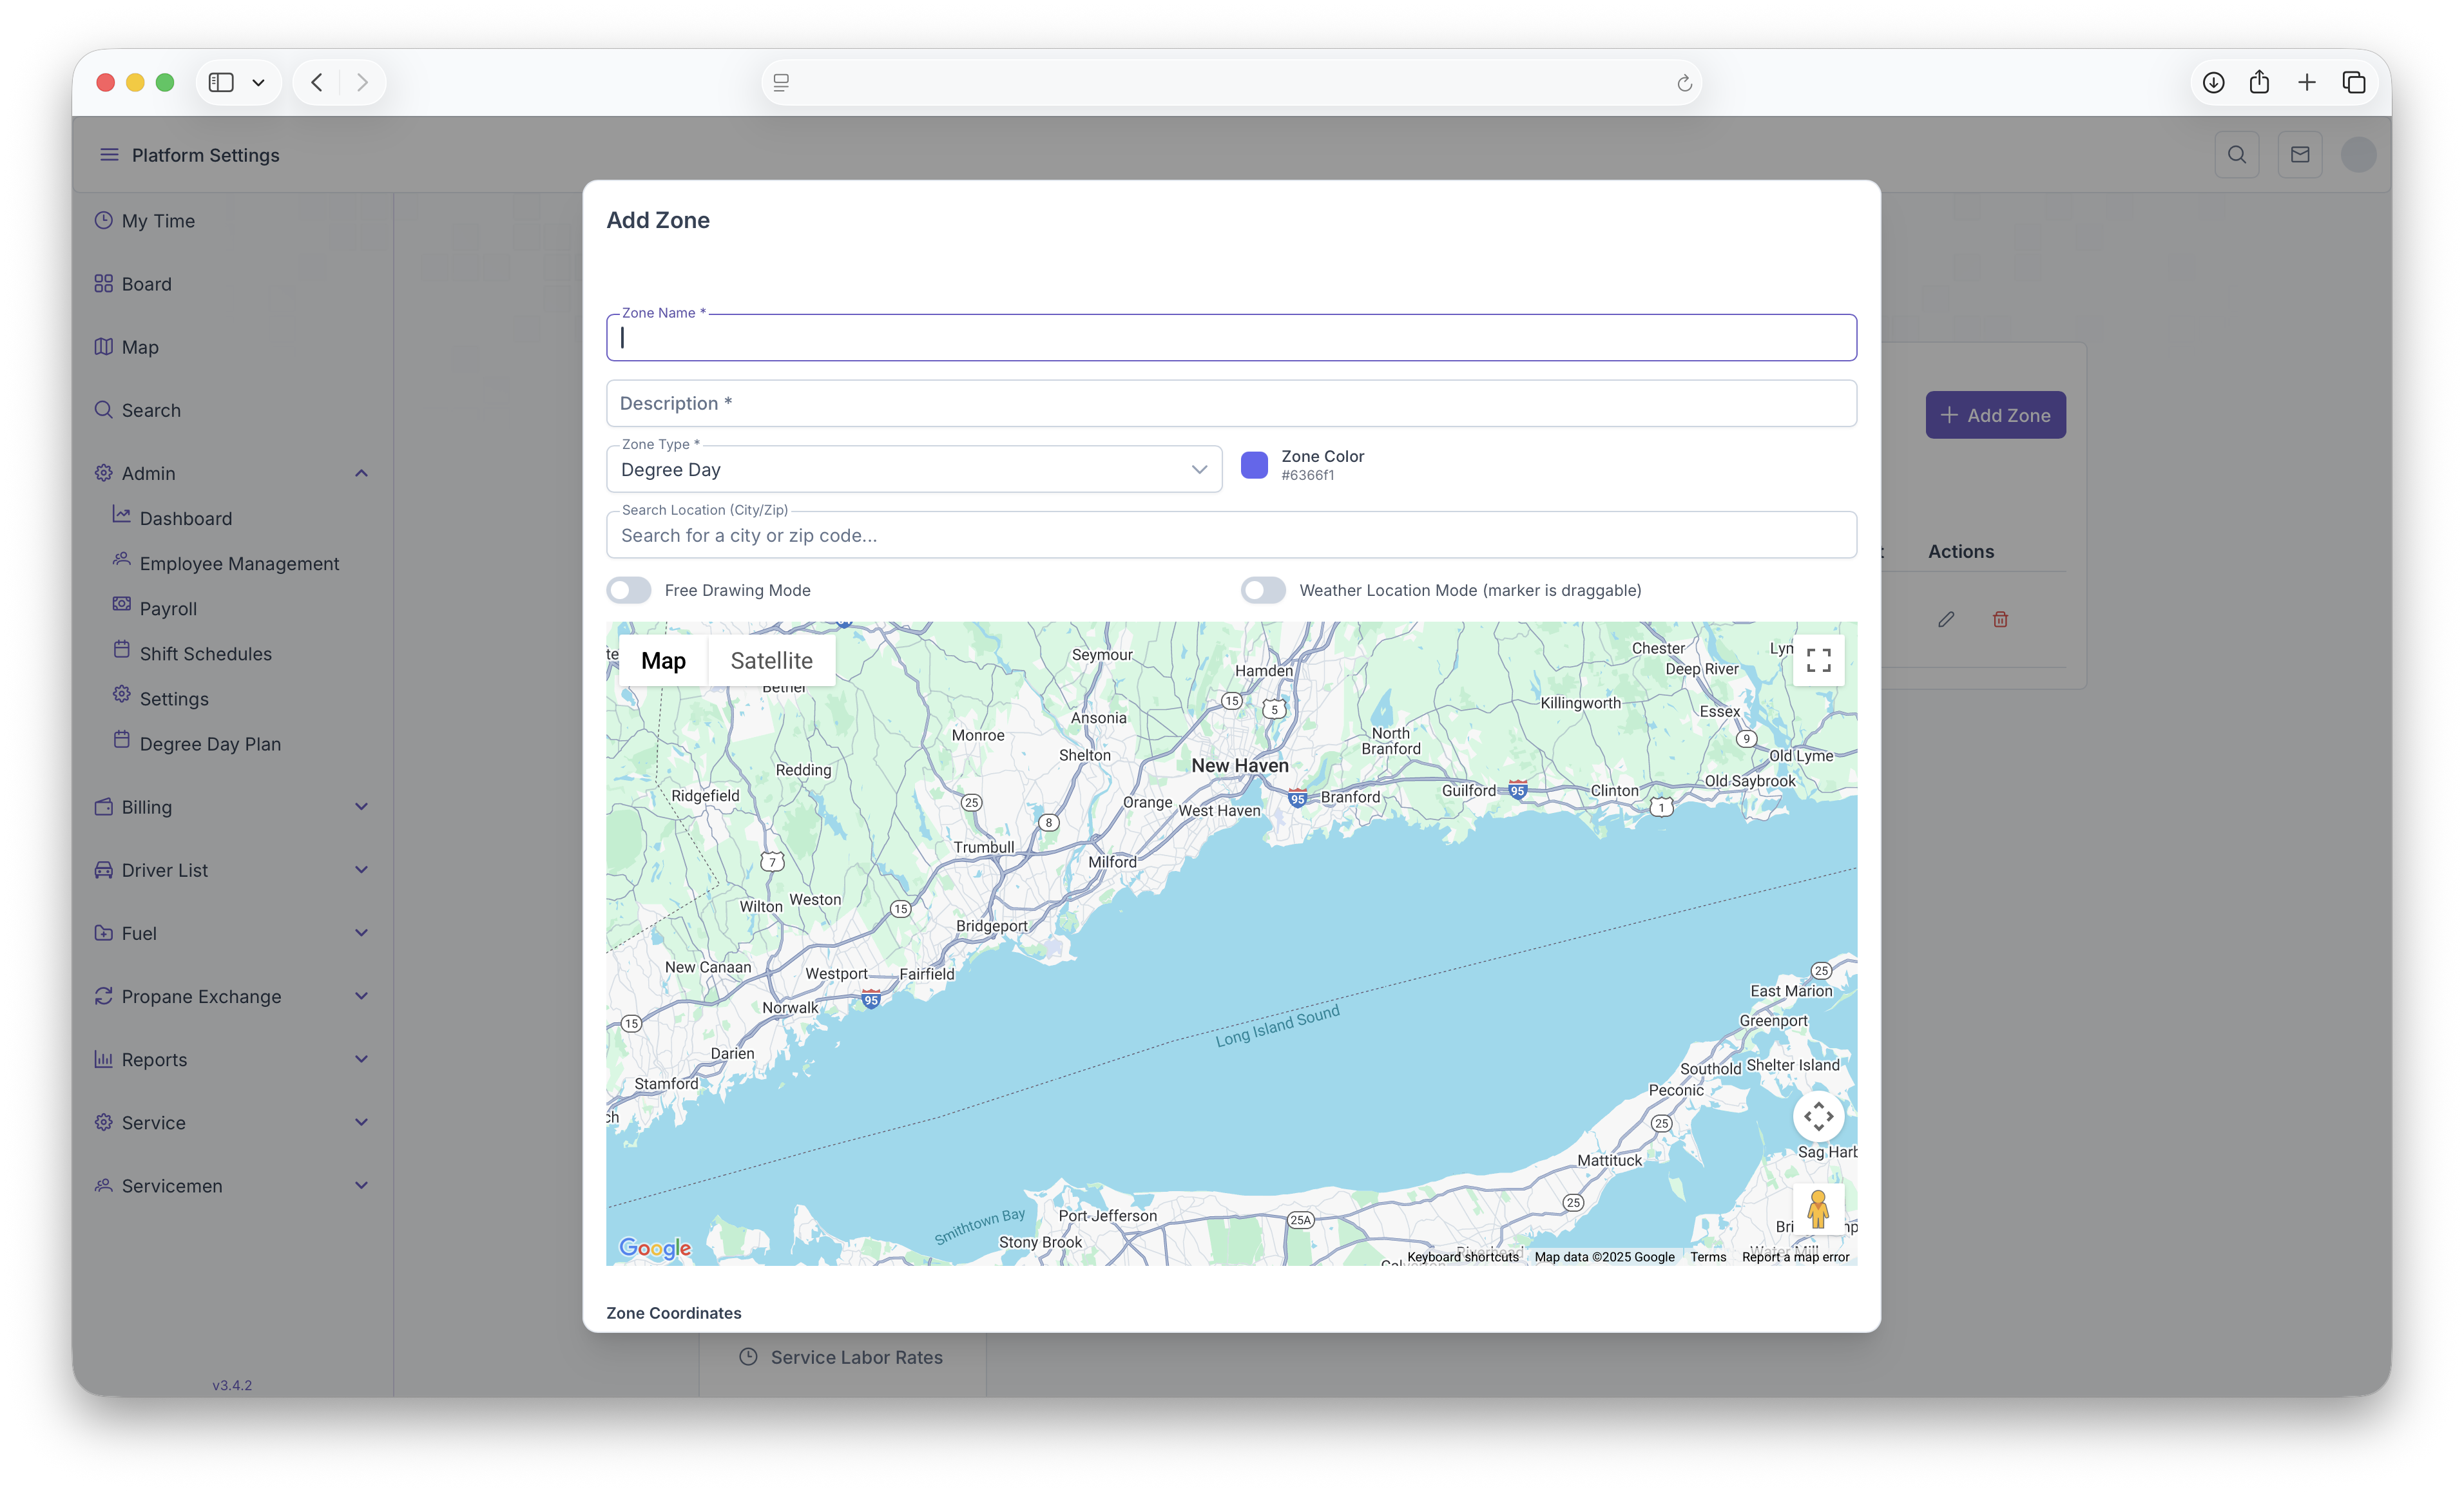This screenshot has height=1492, width=2464.
Task: Open the Zone Type dropdown
Action: [x=914, y=469]
